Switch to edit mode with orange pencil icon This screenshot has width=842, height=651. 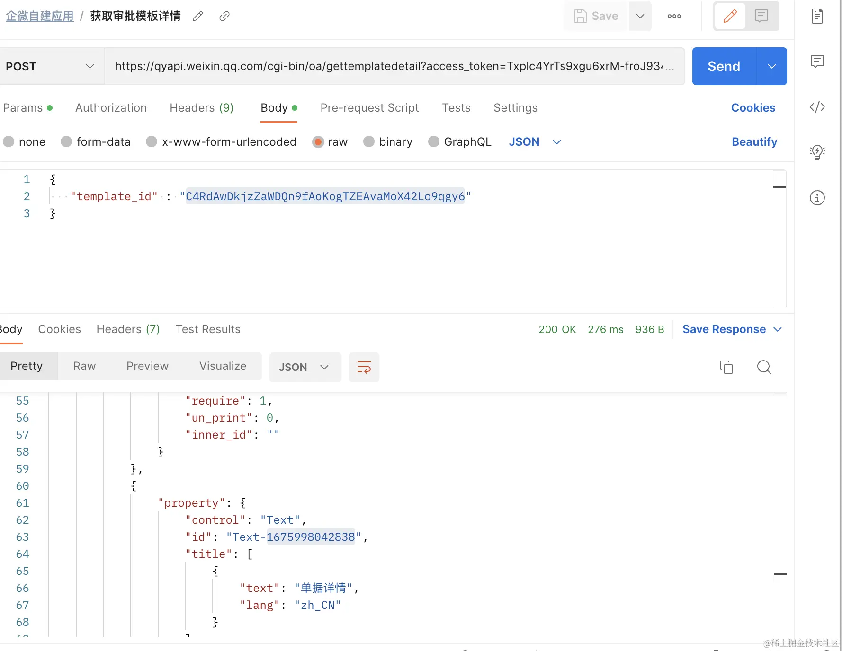point(730,16)
